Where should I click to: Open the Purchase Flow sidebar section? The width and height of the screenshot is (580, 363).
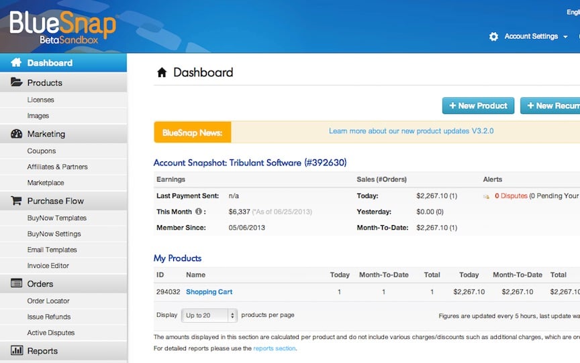(x=63, y=201)
